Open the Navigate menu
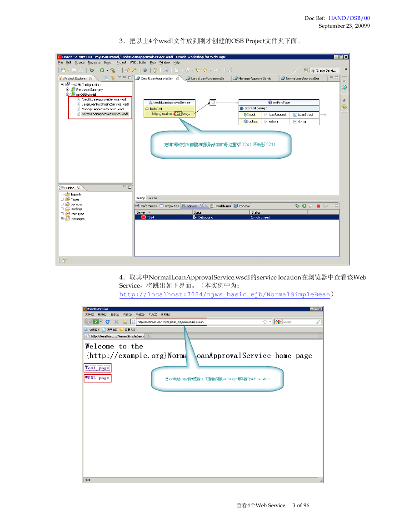394x524 pixels. [94, 63]
